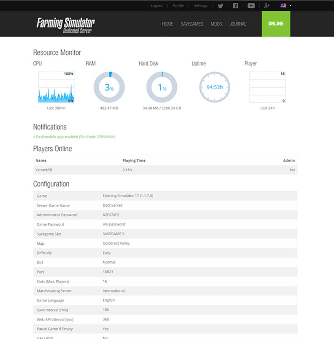The image size is (334, 339).
Task: Click the International matchmaking value
Action: [114, 291]
